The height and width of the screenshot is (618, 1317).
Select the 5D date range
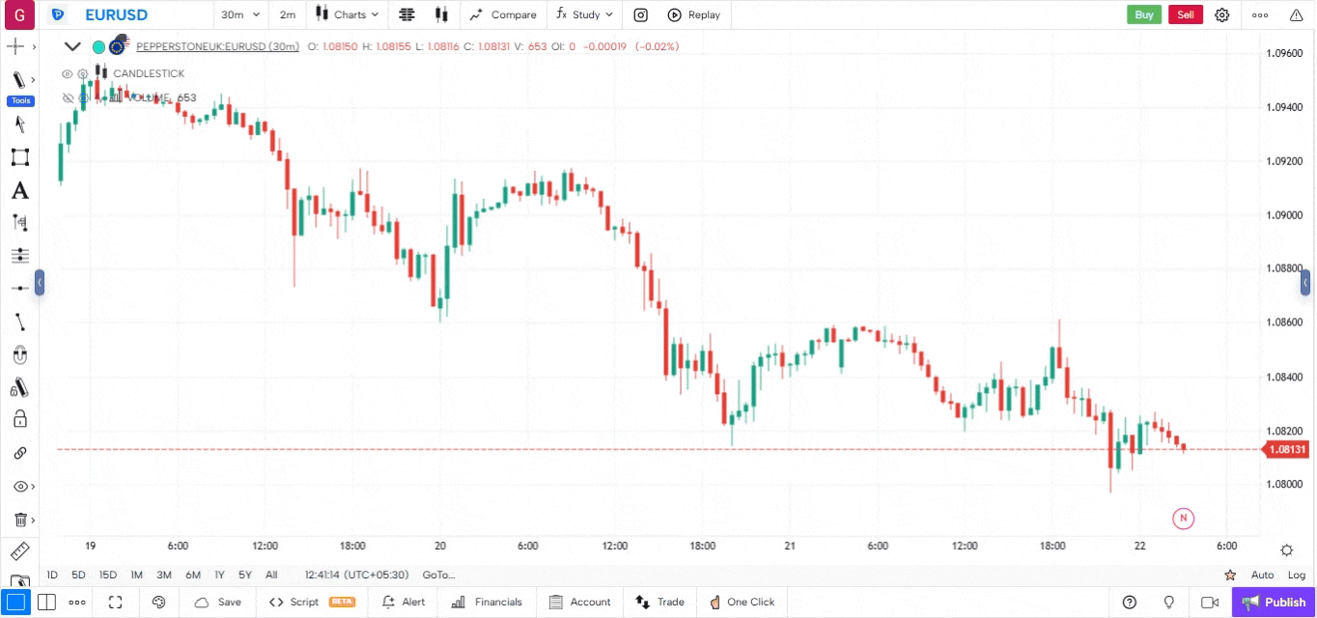pyautogui.click(x=78, y=575)
